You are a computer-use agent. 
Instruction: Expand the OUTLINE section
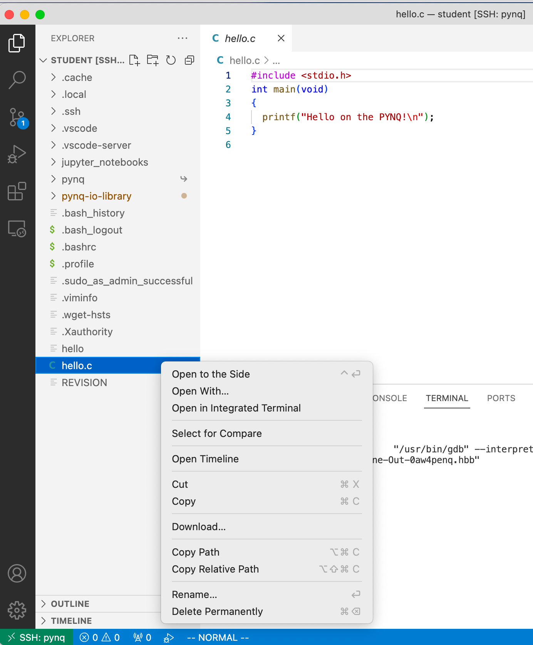pos(98,604)
